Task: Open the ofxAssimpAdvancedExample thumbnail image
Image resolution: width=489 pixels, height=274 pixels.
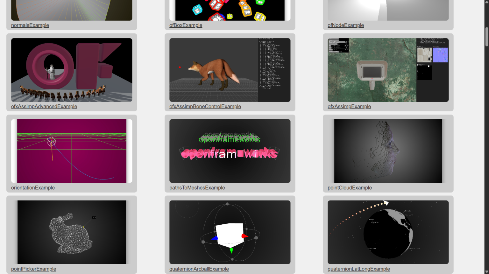Action: pos(72,70)
